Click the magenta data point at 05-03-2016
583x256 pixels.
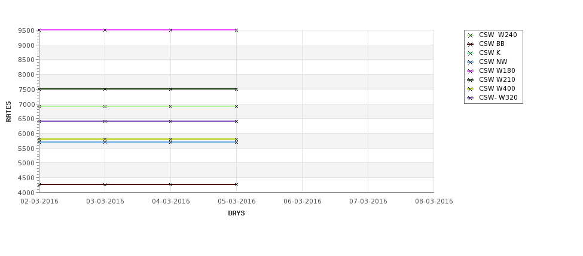point(236,30)
